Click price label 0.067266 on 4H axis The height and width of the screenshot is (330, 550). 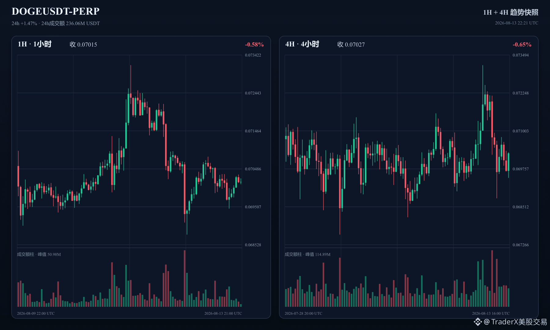click(521, 245)
